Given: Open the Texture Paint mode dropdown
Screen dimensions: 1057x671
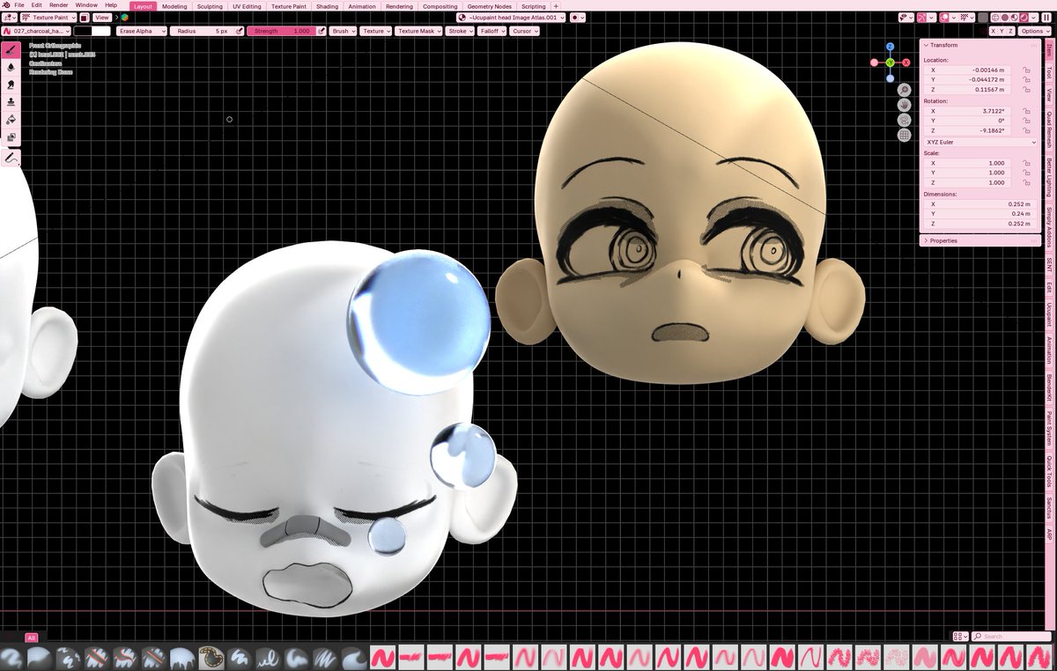Looking at the screenshot, I should click(x=48, y=17).
